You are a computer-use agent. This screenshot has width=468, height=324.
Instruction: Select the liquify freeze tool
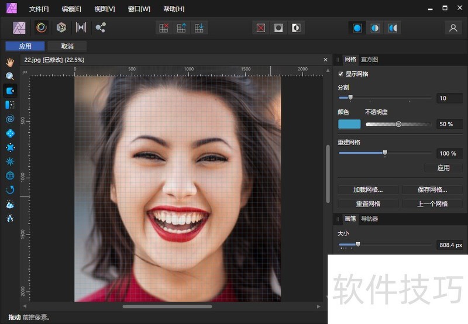point(10,204)
